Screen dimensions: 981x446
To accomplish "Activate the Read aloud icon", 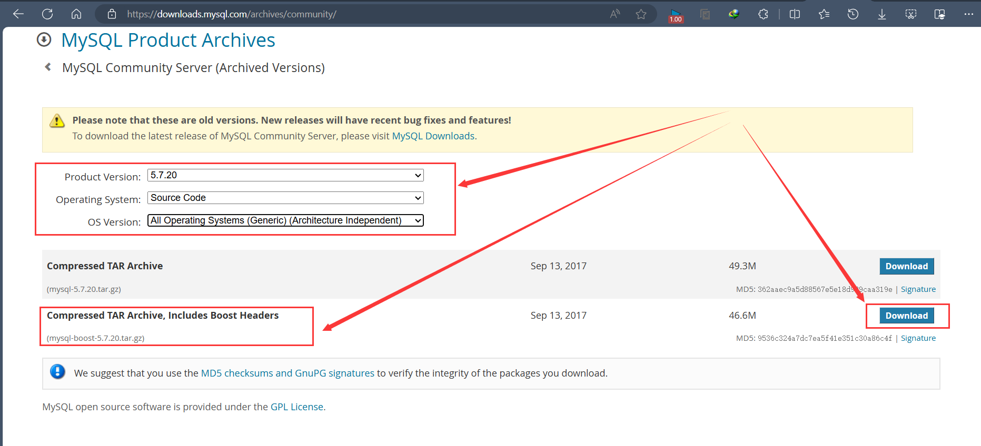I will tap(615, 14).
